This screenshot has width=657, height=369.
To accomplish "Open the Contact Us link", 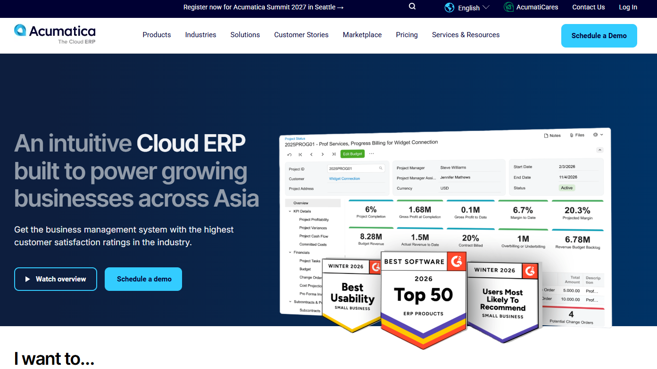I will [588, 7].
